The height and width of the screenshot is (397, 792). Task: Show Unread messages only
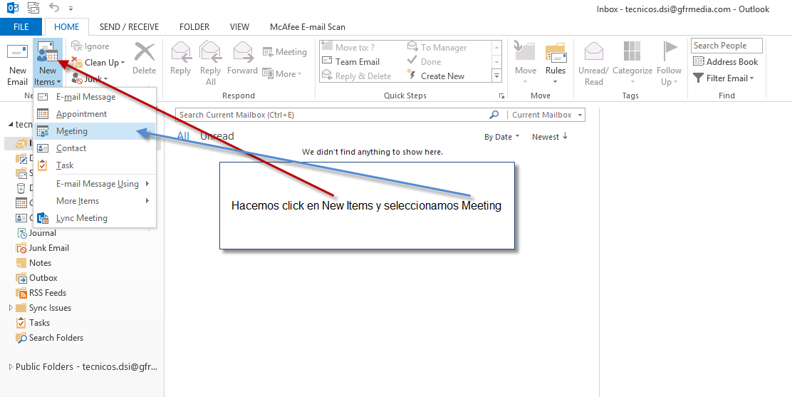pyautogui.click(x=217, y=136)
